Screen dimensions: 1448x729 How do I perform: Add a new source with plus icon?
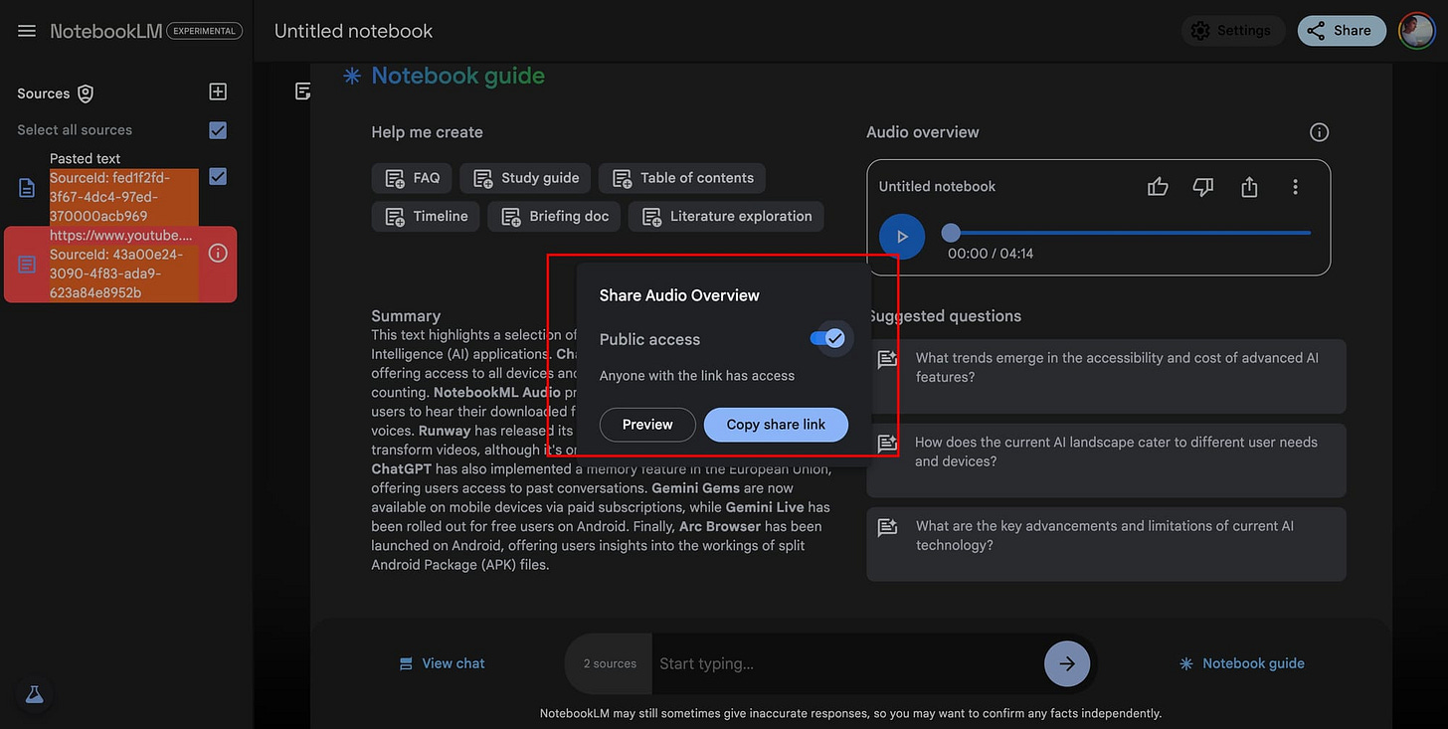pyautogui.click(x=218, y=91)
